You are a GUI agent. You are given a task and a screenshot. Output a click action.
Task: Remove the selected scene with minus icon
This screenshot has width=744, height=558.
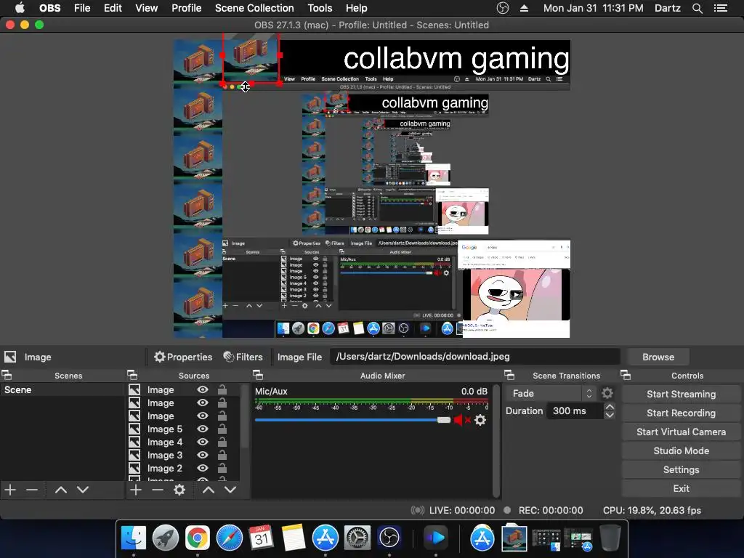pos(32,490)
